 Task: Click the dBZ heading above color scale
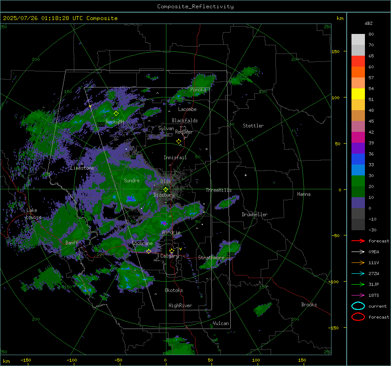pyautogui.click(x=368, y=24)
